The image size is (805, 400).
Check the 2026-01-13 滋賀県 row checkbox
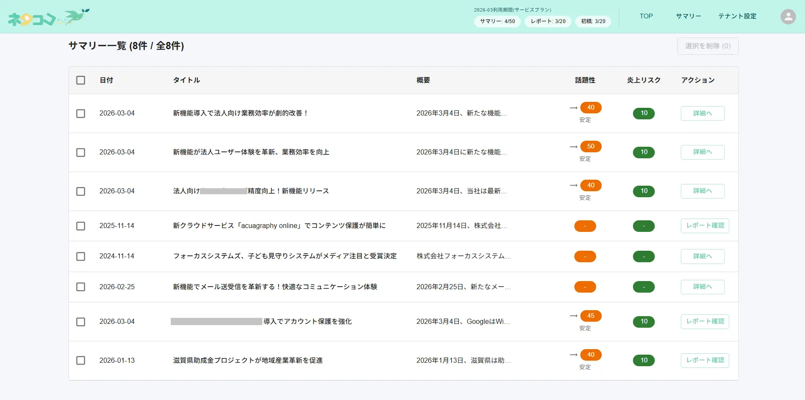pos(80,360)
